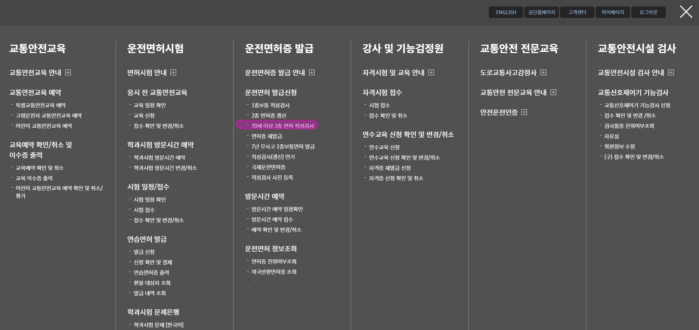Open 신청 확인 및 결제 link
The image size is (699, 330).
[153, 262]
